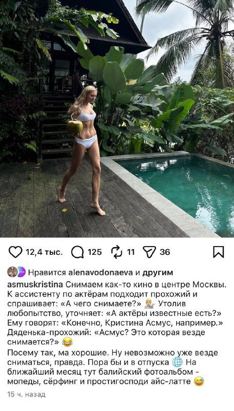Open the purple liker avatar

click(x=21, y=272)
